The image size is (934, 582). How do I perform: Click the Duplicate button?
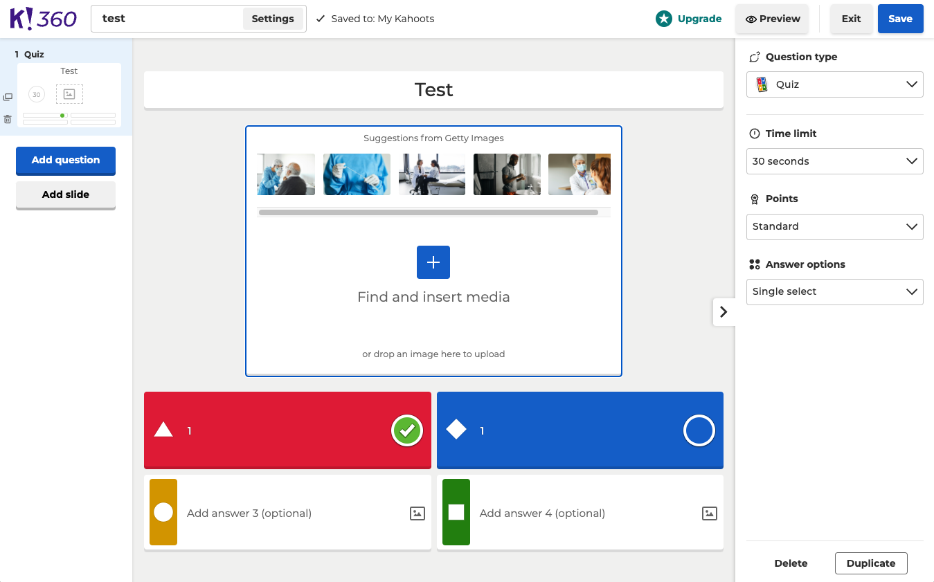(x=871, y=563)
